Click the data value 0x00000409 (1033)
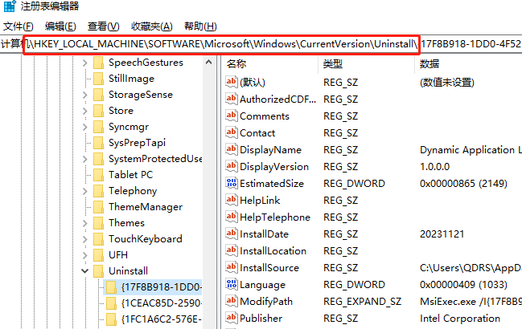Viewport: 522px width, 329px height. pos(463,285)
